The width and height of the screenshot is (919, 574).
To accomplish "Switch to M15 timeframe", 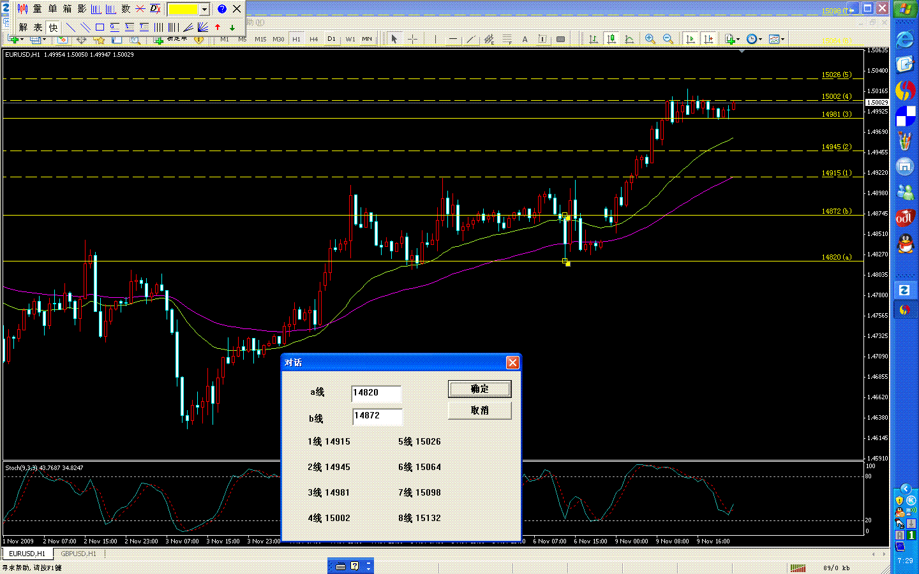I will (x=260, y=40).
